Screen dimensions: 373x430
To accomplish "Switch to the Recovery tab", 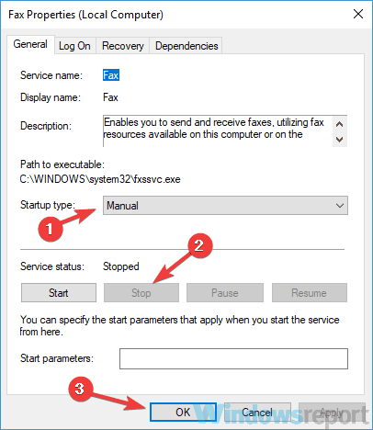I will [x=122, y=46].
